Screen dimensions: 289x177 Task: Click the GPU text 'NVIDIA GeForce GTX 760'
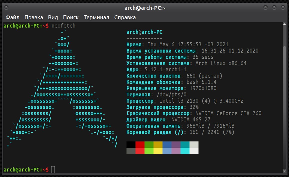pyautogui.click(x=228, y=113)
